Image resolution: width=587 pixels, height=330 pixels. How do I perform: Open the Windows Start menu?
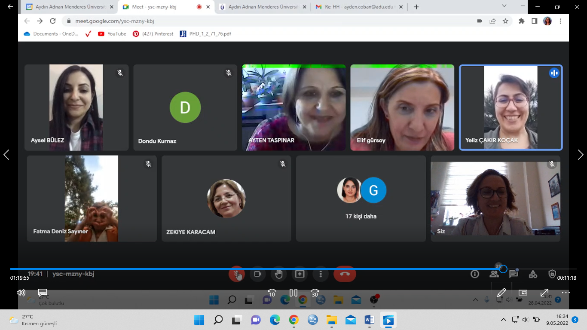tap(199, 320)
